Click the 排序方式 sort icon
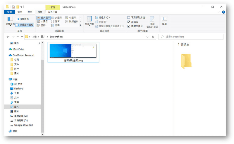 89,20
